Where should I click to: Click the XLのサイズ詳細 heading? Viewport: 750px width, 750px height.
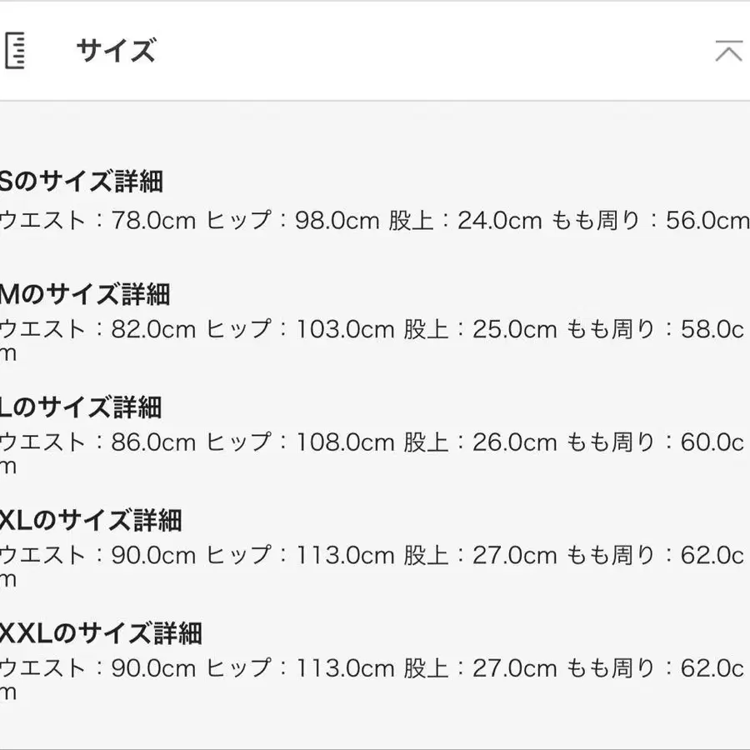pos(92,522)
